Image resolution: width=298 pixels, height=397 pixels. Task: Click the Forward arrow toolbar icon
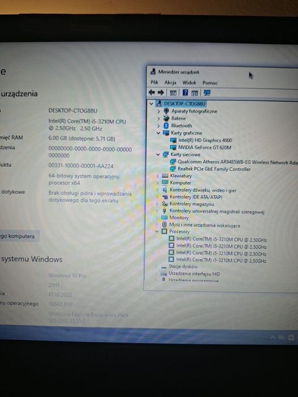click(161, 92)
